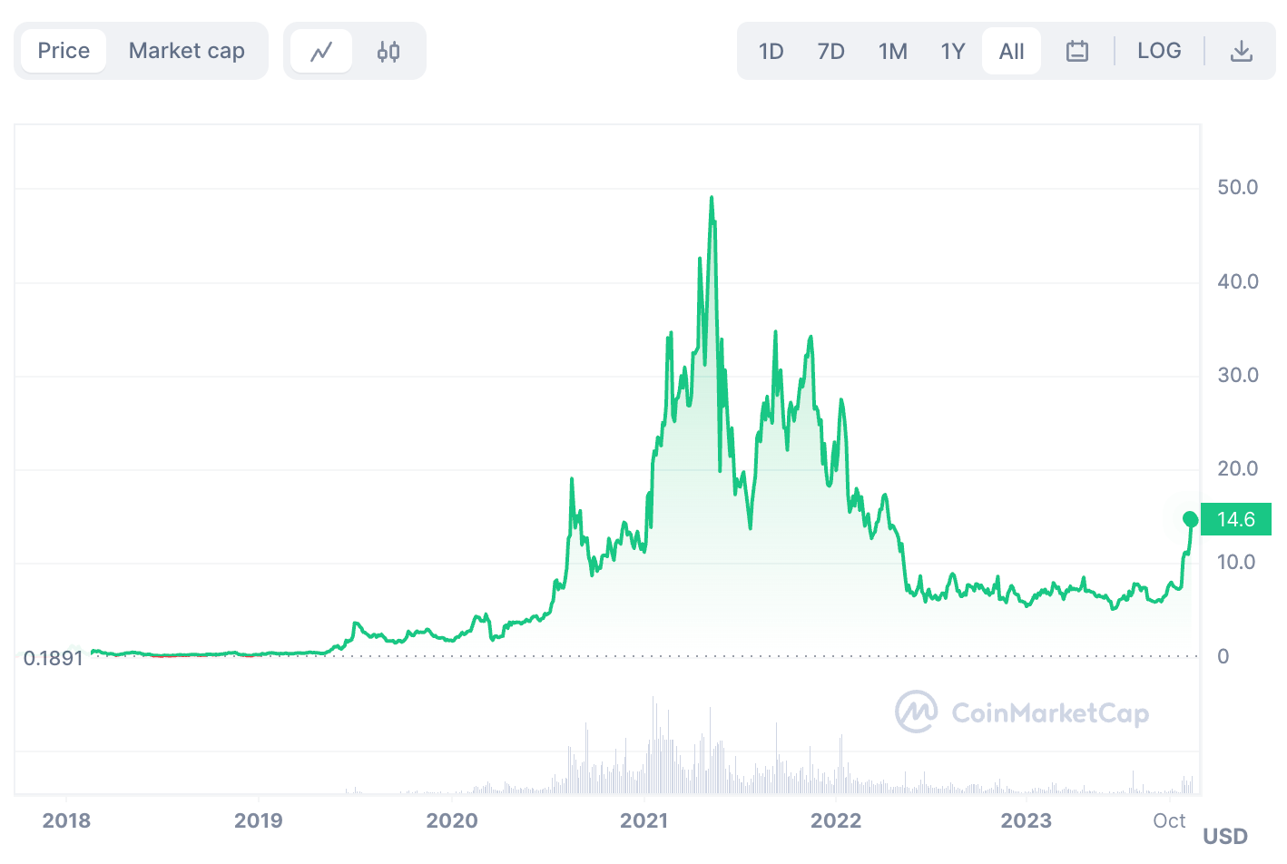Viewport: 1287px width, 864px height.
Task: Switch to the Price tab
Action: click(x=63, y=51)
